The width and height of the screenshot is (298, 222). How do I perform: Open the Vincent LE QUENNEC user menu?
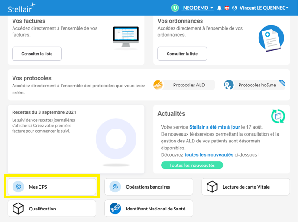tap(261, 8)
